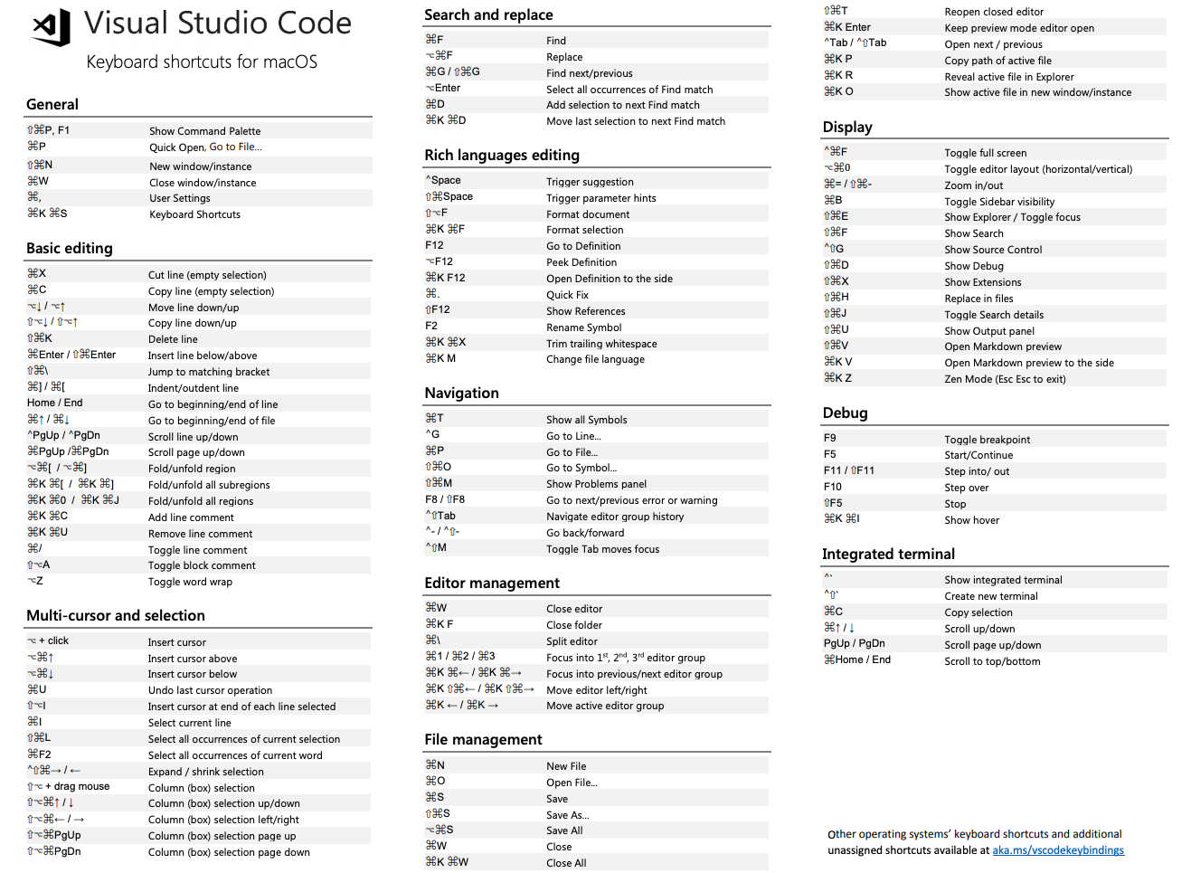Click the "Visual Studio Code" title text
Screen dimensions: 1191x873
pos(218,23)
